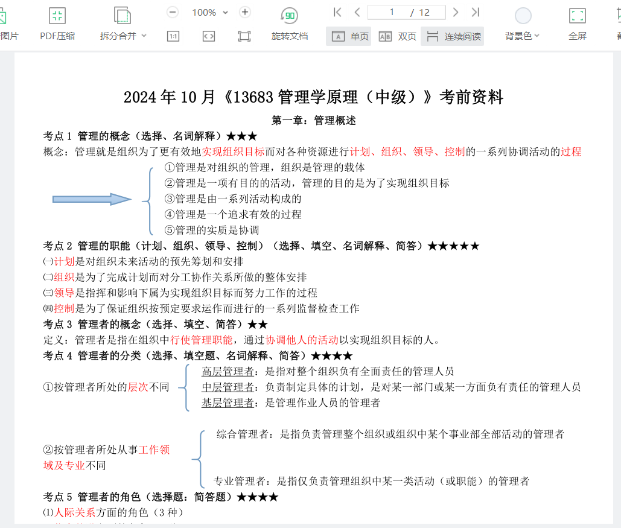This screenshot has height=528, width=621.
Task: Expand the 背景色 dropdown
Action: [537, 36]
